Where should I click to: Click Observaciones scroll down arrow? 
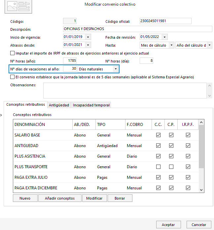click(x=209, y=96)
